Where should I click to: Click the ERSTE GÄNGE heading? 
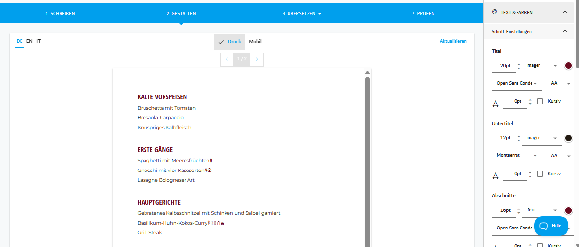(x=155, y=149)
